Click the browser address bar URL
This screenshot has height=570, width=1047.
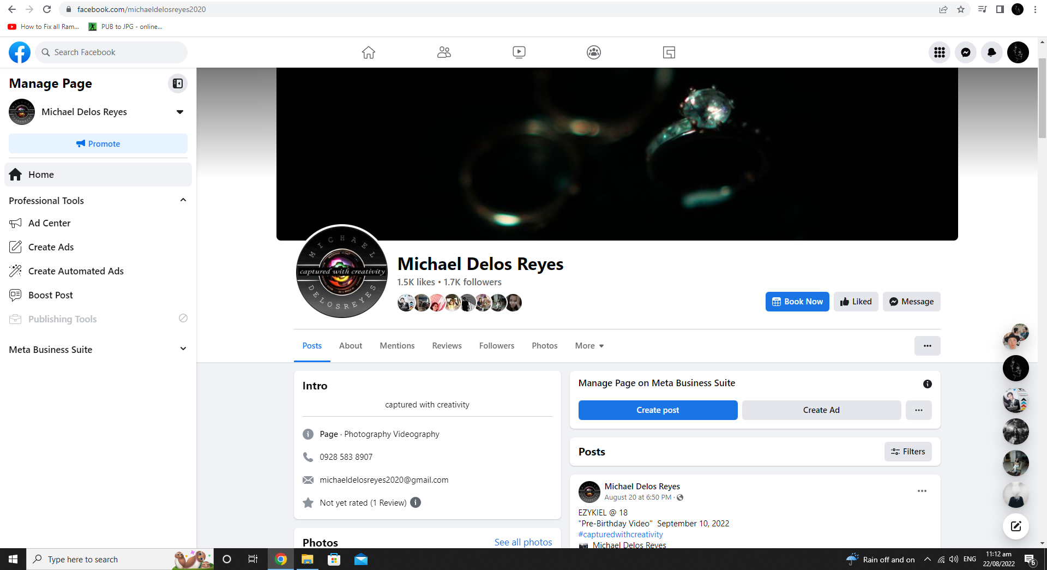pos(141,9)
